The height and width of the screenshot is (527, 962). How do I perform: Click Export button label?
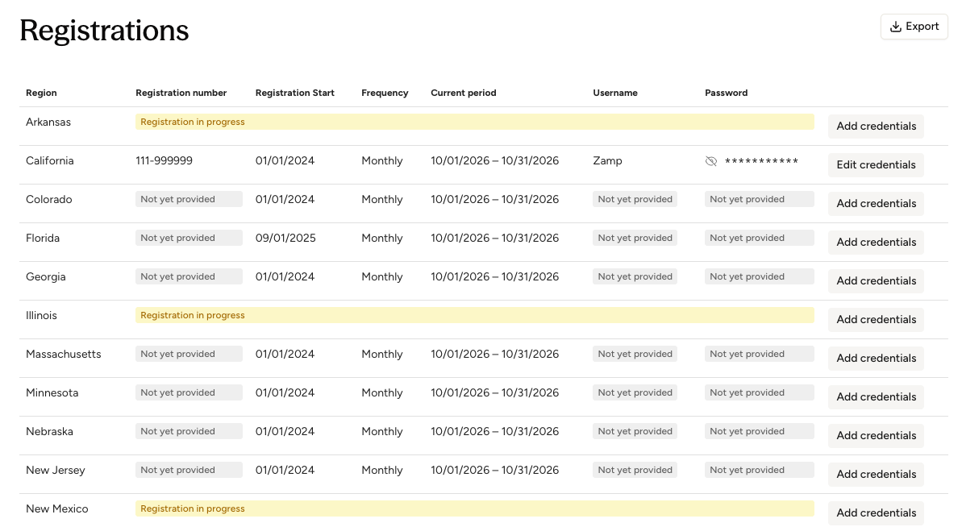922,27
